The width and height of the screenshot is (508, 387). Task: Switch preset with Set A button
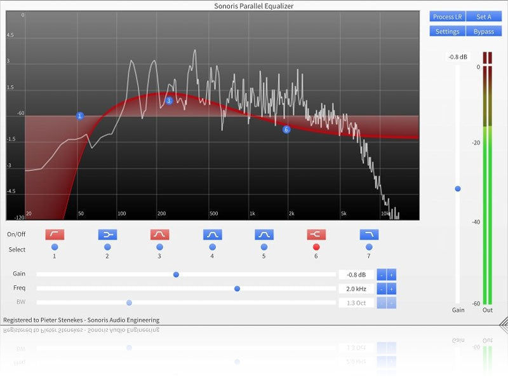(484, 17)
